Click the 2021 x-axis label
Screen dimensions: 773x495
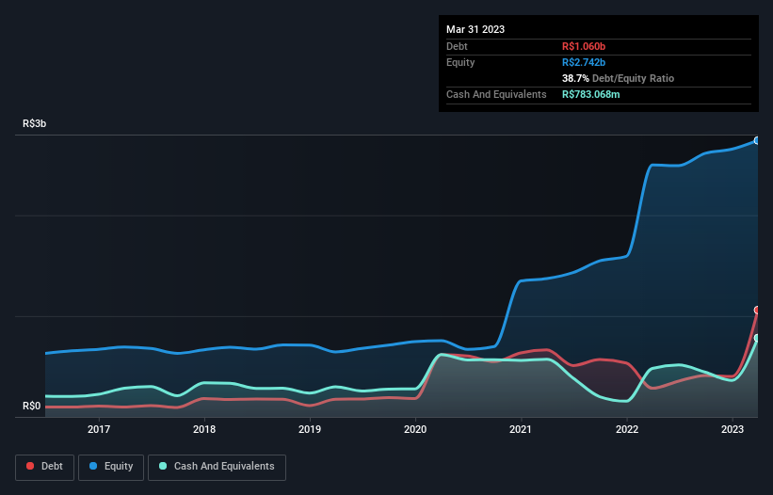521,429
